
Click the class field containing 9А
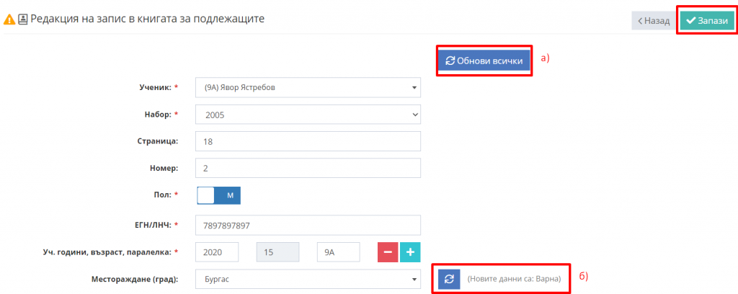pyautogui.click(x=339, y=252)
